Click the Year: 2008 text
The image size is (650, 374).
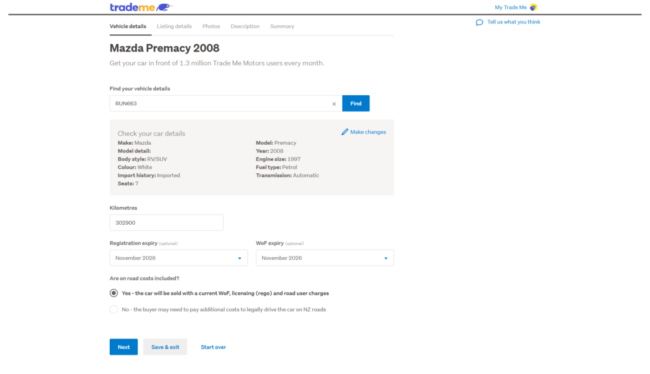tap(269, 151)
